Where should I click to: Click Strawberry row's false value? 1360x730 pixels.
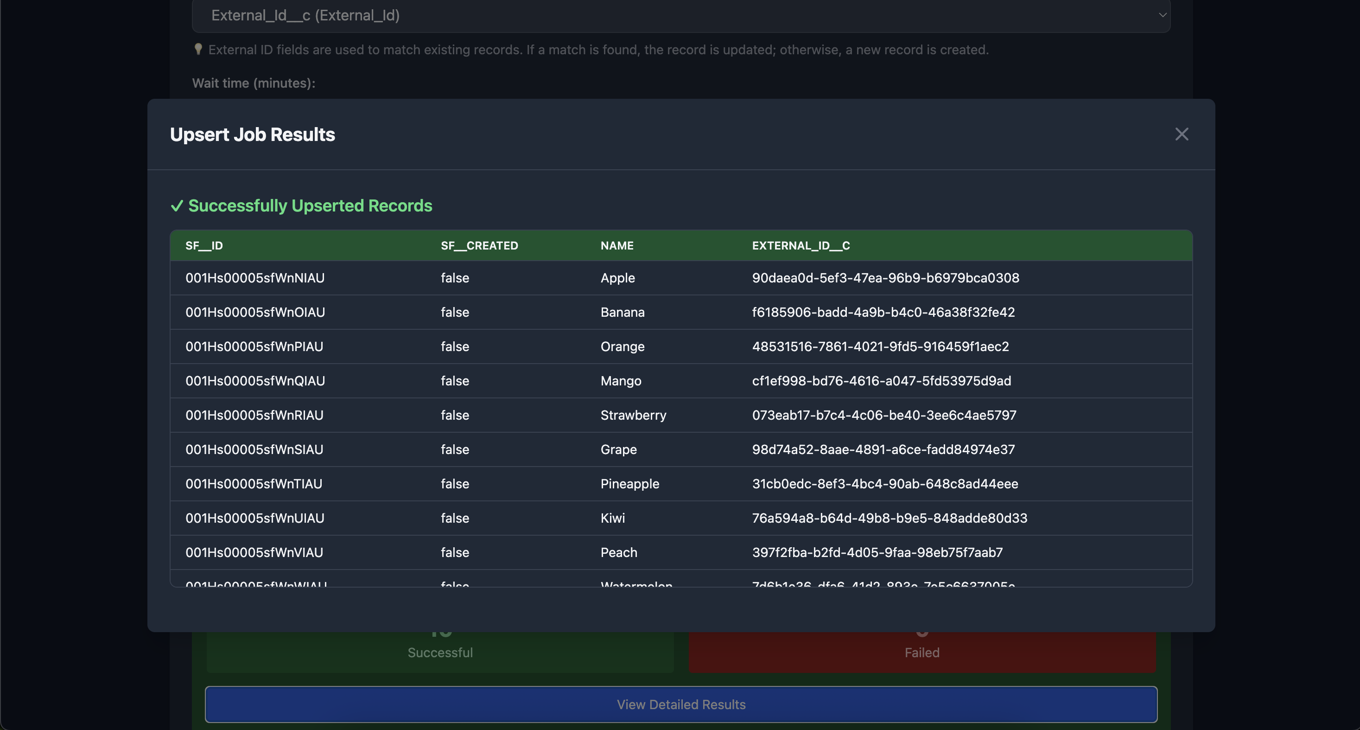[x=455, y=415]
